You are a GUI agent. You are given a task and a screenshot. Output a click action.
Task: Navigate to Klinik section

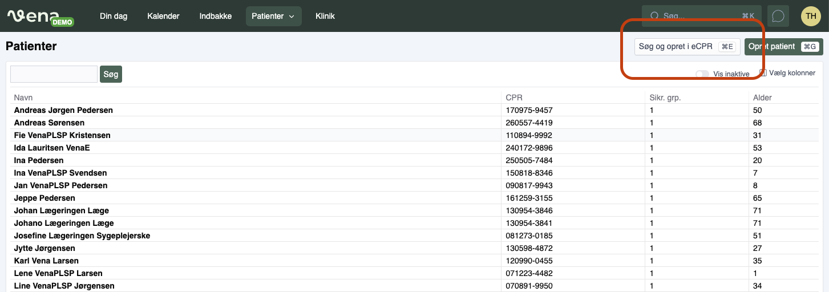(325, 16)
